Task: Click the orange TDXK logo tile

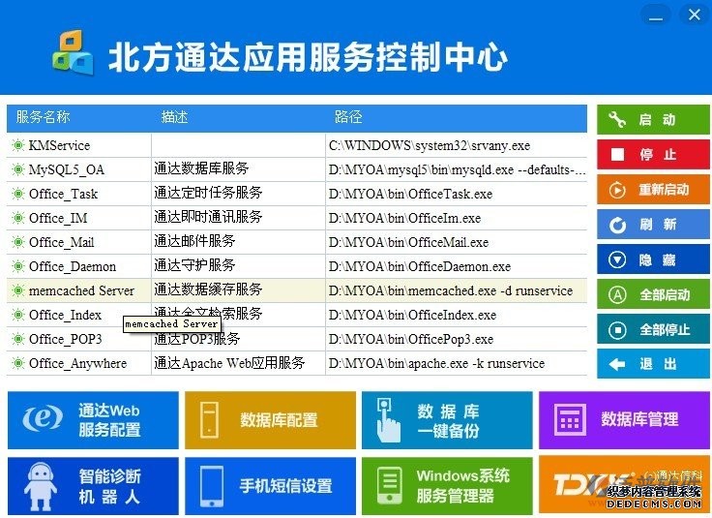Action: click(624, 486)
